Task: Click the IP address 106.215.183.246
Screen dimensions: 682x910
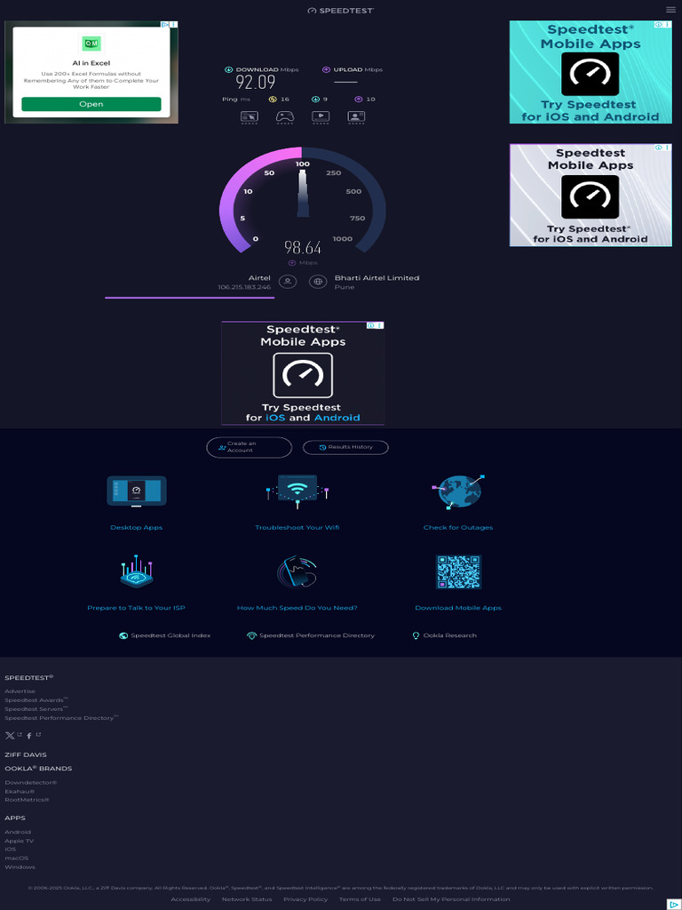Action: (244, 287)
